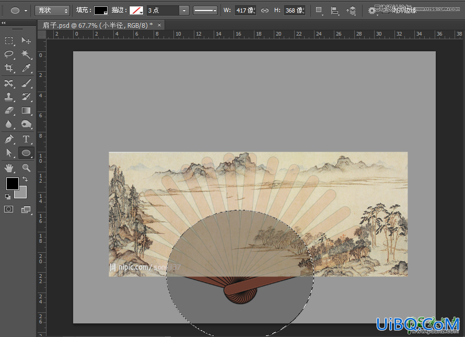465x337 pixels.
Task: Change the screen mode
Action: pos(26,210)
